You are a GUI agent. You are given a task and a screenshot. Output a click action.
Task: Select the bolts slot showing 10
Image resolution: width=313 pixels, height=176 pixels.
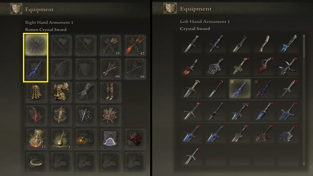(135, 69)
